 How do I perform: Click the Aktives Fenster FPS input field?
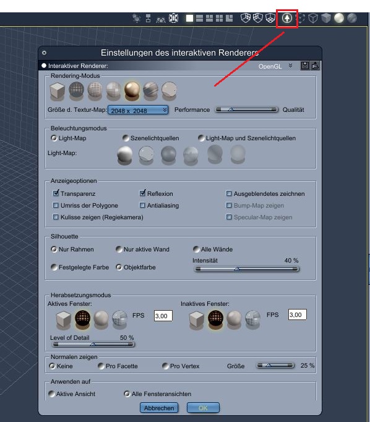click(x=163, y=316)
